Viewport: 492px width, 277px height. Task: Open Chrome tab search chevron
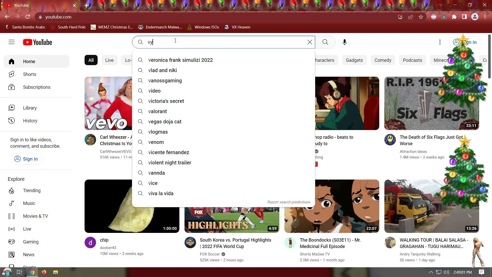coord(440,5)
